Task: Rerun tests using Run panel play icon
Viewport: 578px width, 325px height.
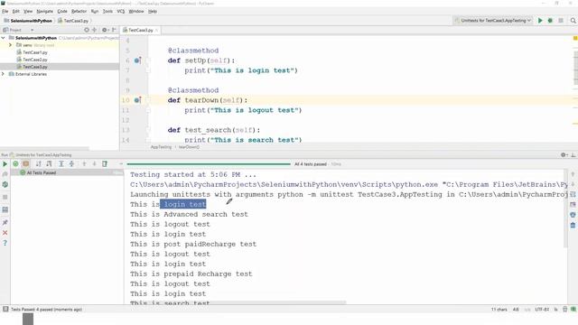Action: [x=5, y=164]
